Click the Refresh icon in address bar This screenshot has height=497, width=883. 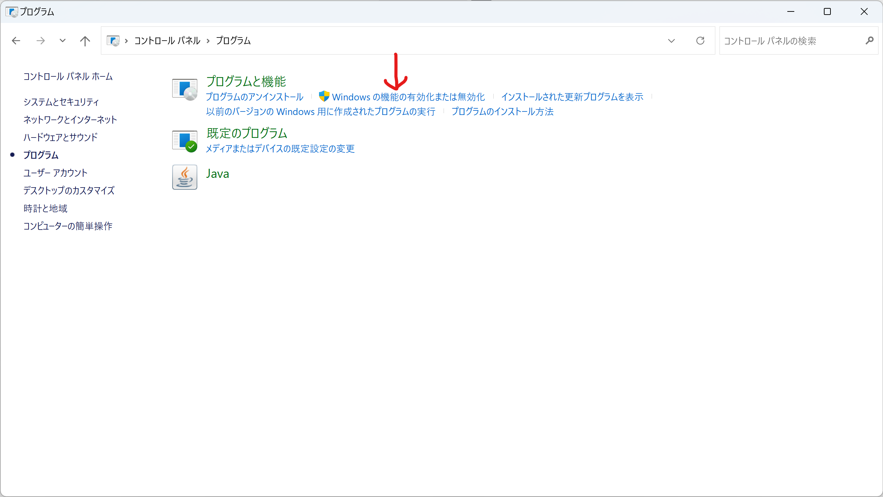click(700, 41)
